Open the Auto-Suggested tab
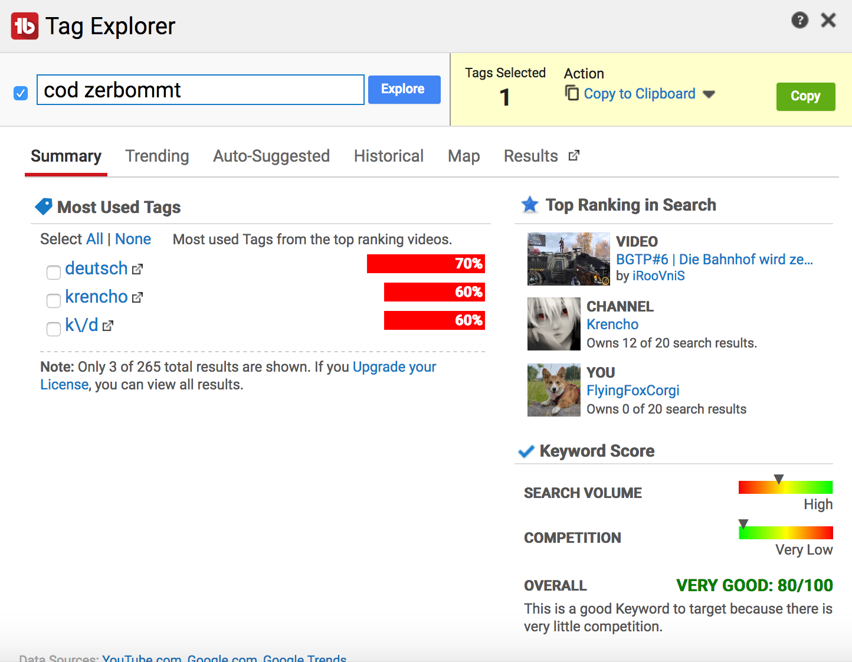The height and width of the screenshot is (662, 852). [271, 156]
